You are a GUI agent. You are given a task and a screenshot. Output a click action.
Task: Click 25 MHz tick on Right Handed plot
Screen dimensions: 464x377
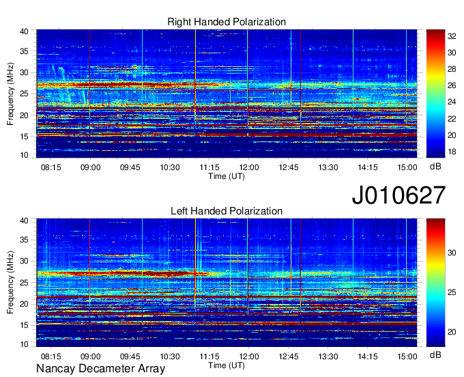point(24,94)
